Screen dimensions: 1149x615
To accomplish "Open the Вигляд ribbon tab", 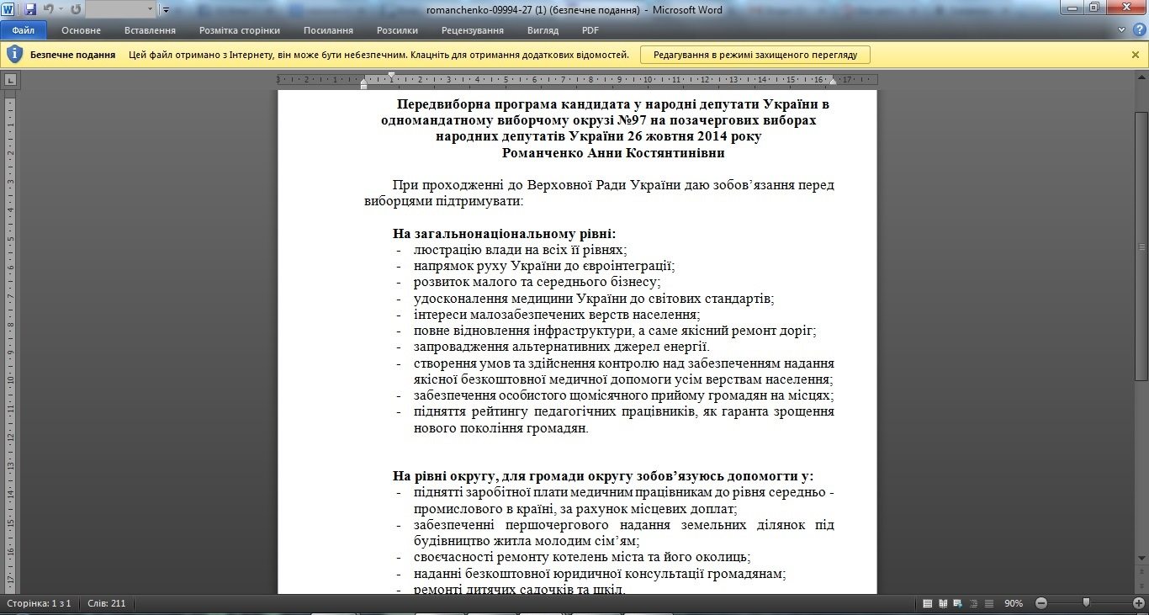I will coord(543,30).
